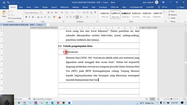This screenshot has width=187, height=105.
Task: Align the text left
Action: (x=67, y=17)
